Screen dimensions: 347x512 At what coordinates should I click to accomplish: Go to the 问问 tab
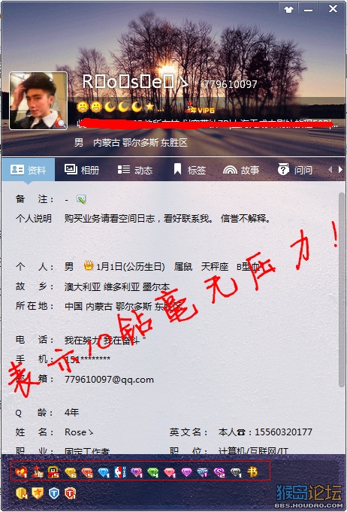(295, 170)
